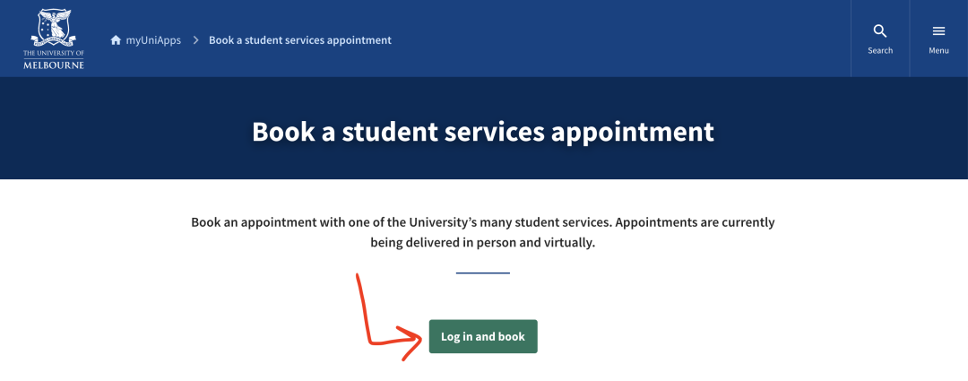Click the page heading 'Book a student services appointment'

[x=483, y=132]
